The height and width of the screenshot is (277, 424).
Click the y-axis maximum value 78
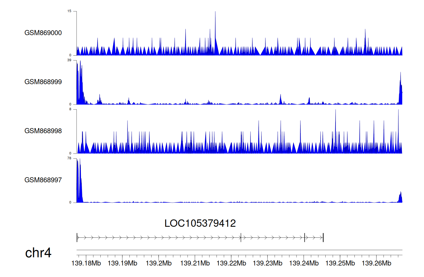tap(69, 158)
